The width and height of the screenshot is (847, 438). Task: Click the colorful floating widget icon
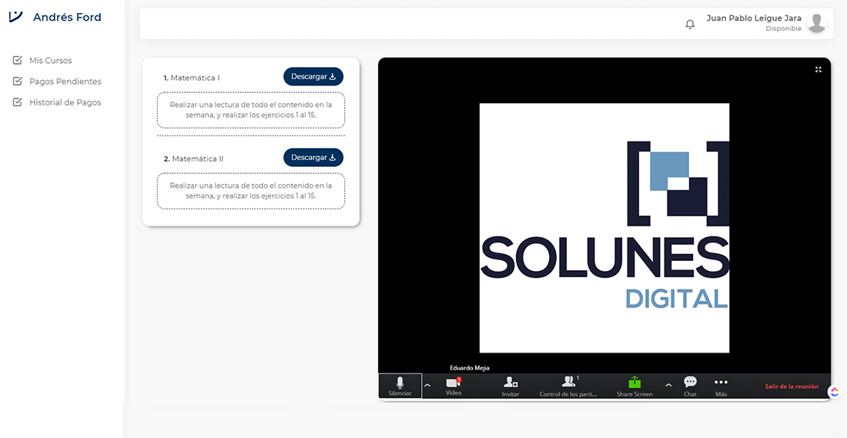[x=835, y=393]
